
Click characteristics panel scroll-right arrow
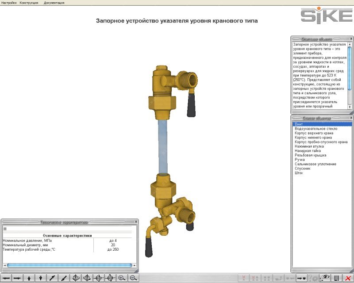(x=135, y=265)
